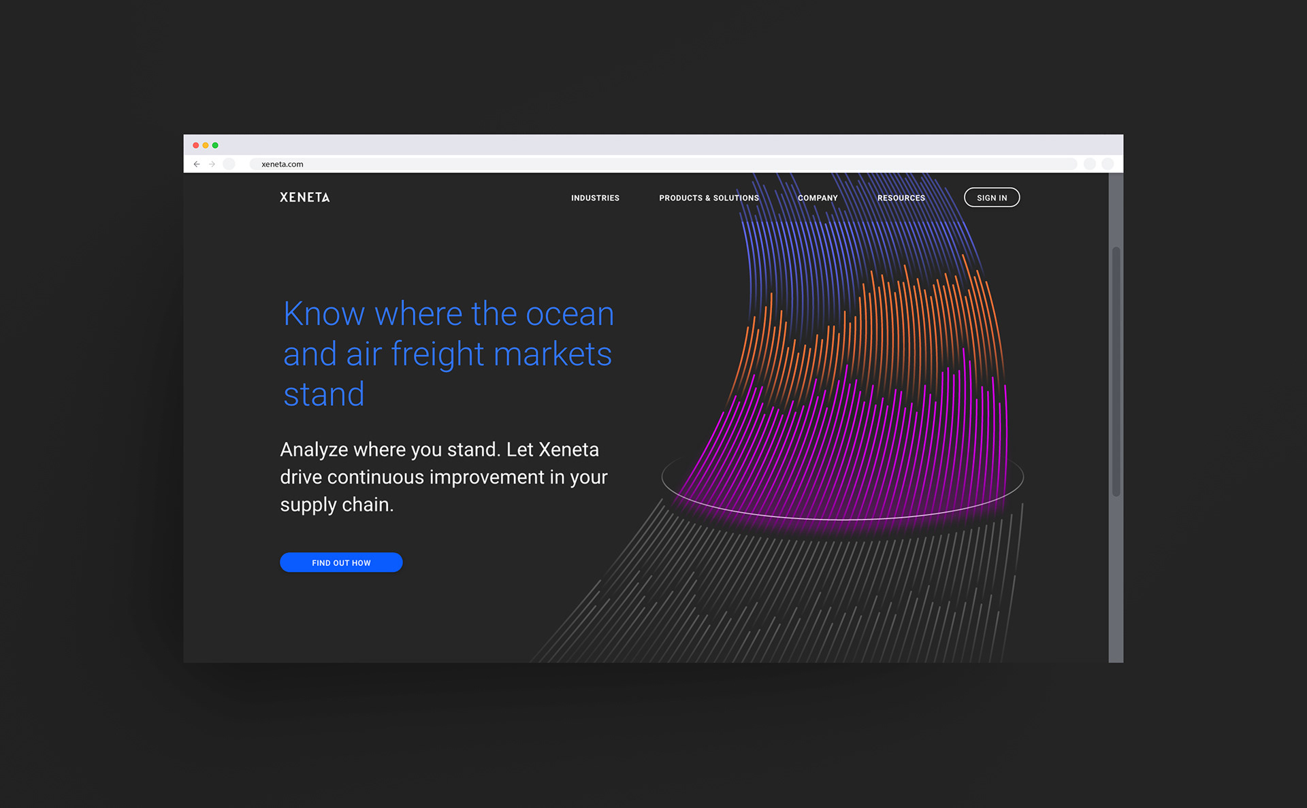This screenshot has width=1307, height=808.
Task: Open the Resources menu
Action: point(901,198)
